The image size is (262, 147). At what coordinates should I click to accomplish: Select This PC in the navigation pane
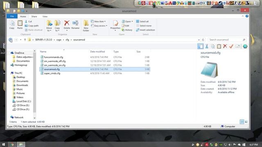18,73
